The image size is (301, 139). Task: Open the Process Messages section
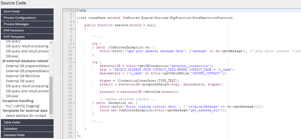click(x=27, y=24)
